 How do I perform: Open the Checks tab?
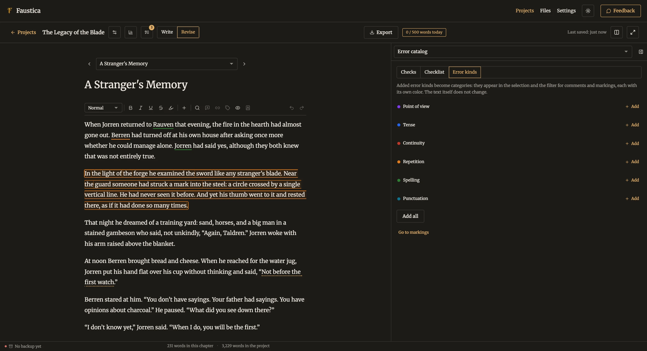coord(408,72)
